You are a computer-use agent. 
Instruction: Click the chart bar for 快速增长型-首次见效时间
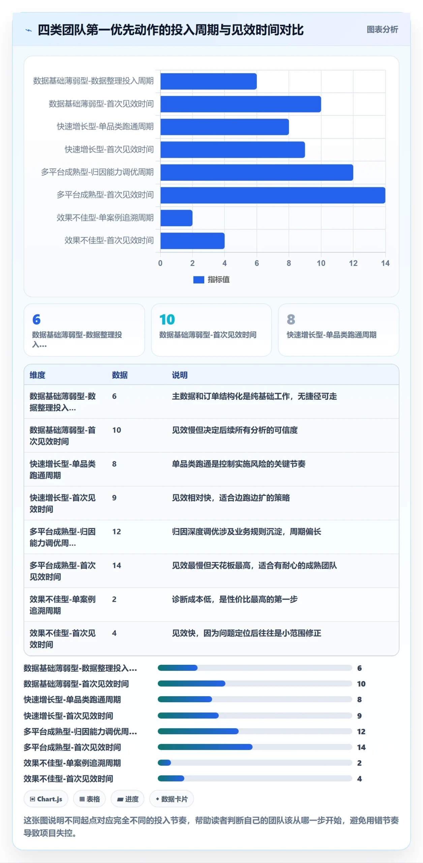point(233,150)
